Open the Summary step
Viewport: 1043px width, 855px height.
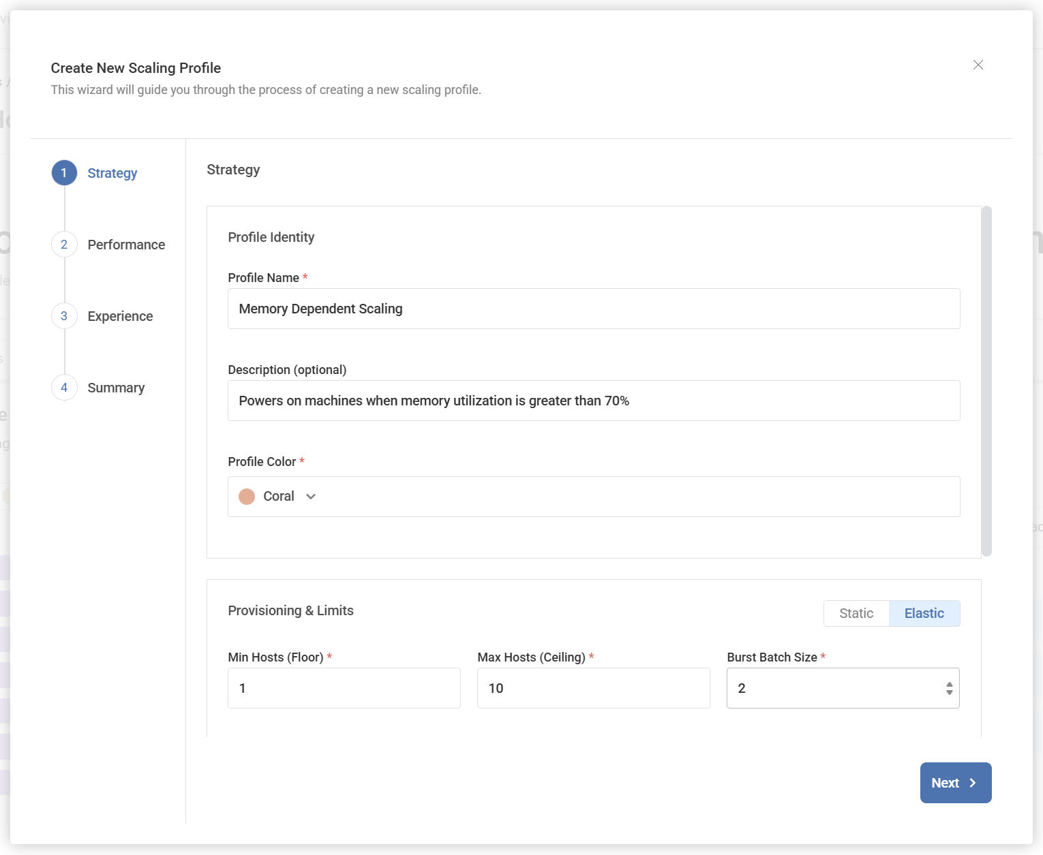pos(116,388)
